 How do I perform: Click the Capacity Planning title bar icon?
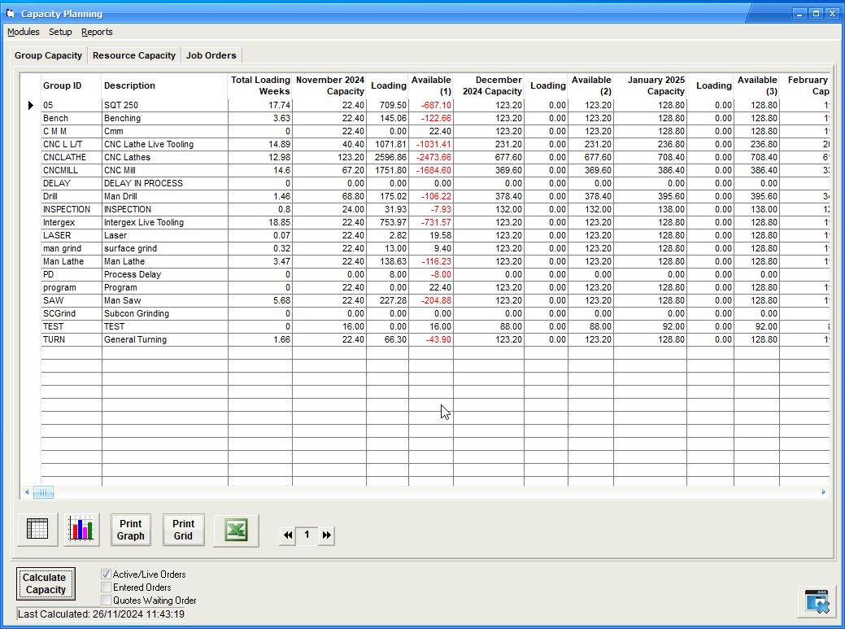[x=11, y=14]
